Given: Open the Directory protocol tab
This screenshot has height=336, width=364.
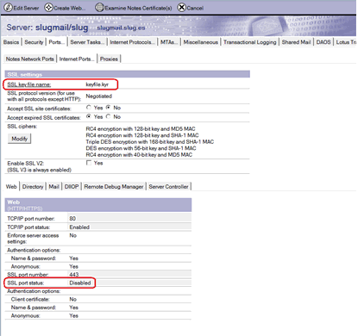Looking at the screenshot, I should (33, 187).
